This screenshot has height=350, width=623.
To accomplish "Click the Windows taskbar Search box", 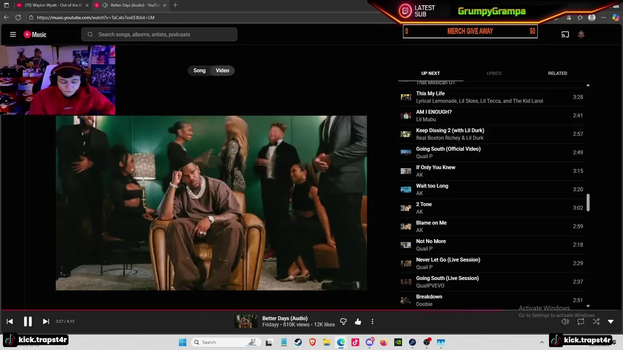I will 225,342.
